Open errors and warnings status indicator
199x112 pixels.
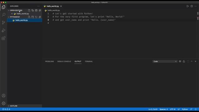(6, 109)
